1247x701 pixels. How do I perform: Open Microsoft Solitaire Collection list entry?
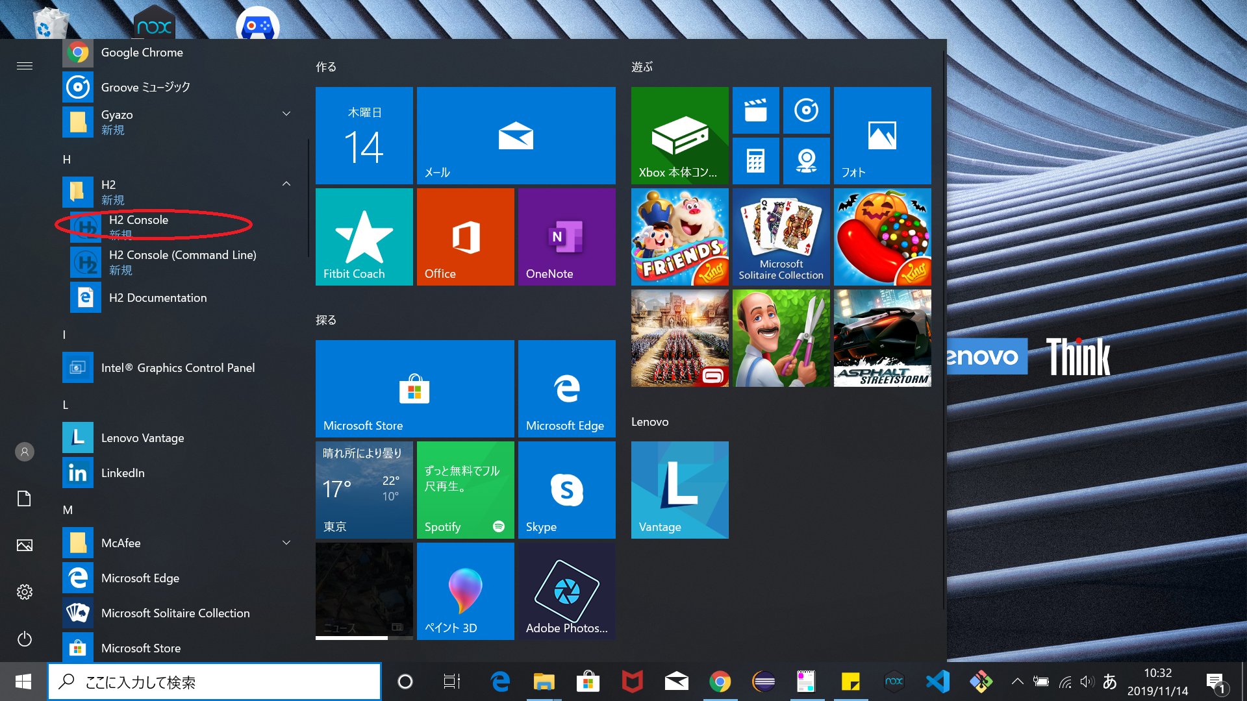pyautogui.click(x=175, y=613)
